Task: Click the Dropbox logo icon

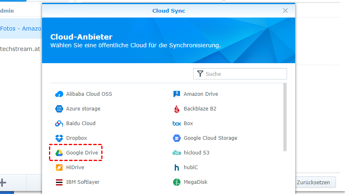Action: [59, 138]
